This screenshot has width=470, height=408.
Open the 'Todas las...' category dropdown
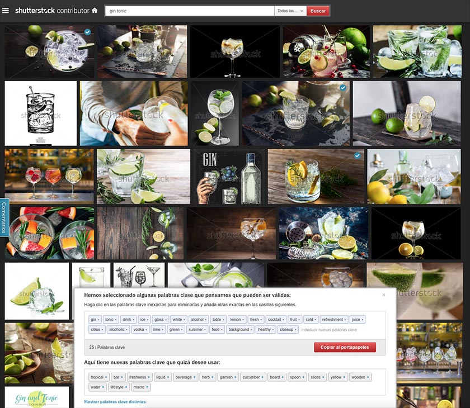point(290,11)
